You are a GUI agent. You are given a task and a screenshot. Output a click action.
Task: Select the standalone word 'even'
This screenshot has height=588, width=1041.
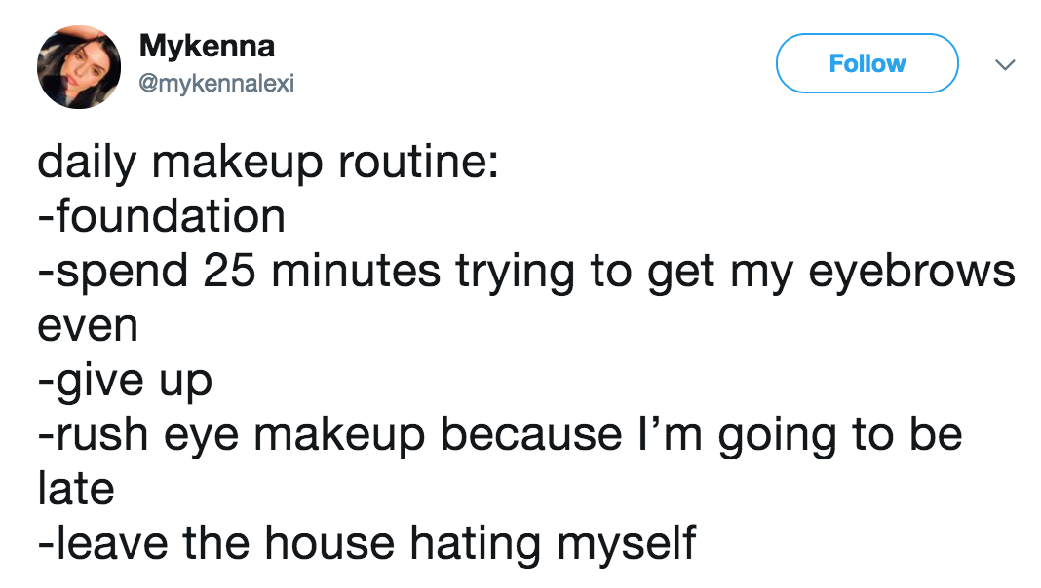click(88, 326)
